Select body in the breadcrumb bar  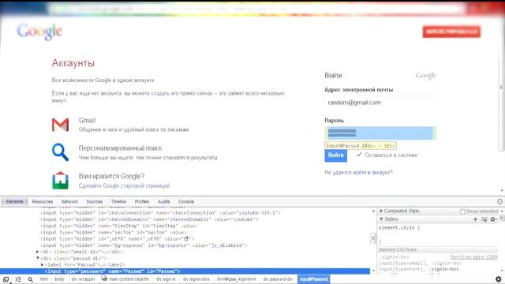(x=60, y=279)
